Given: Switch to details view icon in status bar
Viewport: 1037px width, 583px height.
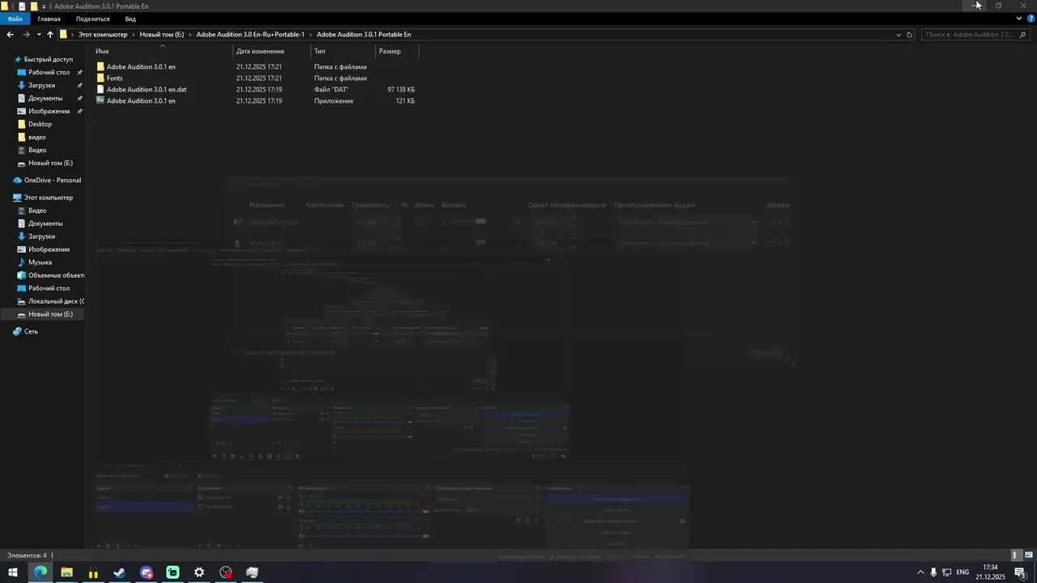Looking at the screenshot, I should coord(1015,555).
